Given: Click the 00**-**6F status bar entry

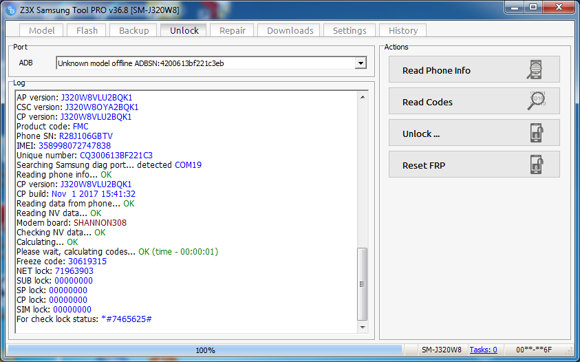Looking at the screenshot, I should pos(533,350).
